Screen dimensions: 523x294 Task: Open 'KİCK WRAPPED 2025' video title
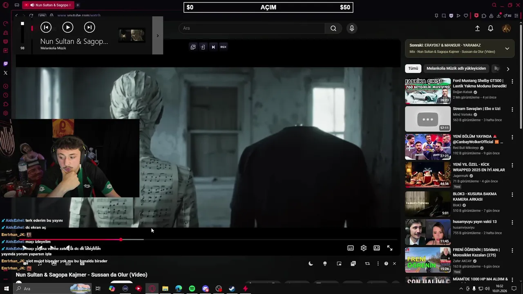pos(479,167)
